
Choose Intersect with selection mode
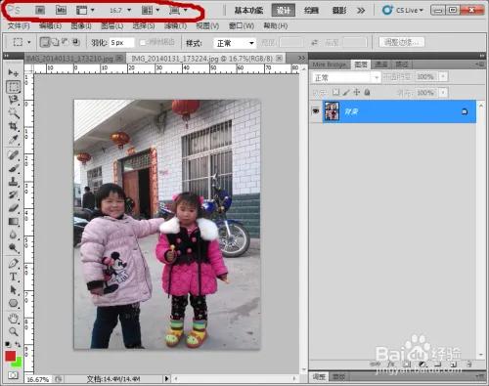[76, 42]
